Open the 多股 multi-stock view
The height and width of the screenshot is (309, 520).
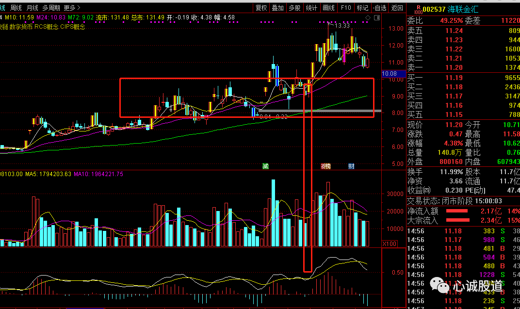coord(295,8)
